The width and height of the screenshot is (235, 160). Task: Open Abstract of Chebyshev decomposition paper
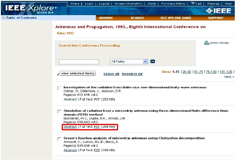coord(70,150)
